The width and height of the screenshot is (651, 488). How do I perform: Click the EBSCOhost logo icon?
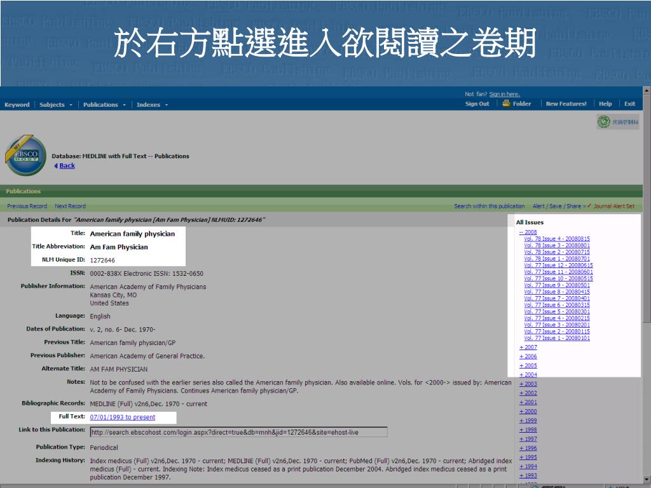pyautogui.click(x=25, y=155)
